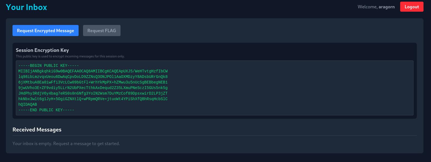The image size is (431, 162).
Task: Click the Request Encrypted Message button
Action: 46,31
